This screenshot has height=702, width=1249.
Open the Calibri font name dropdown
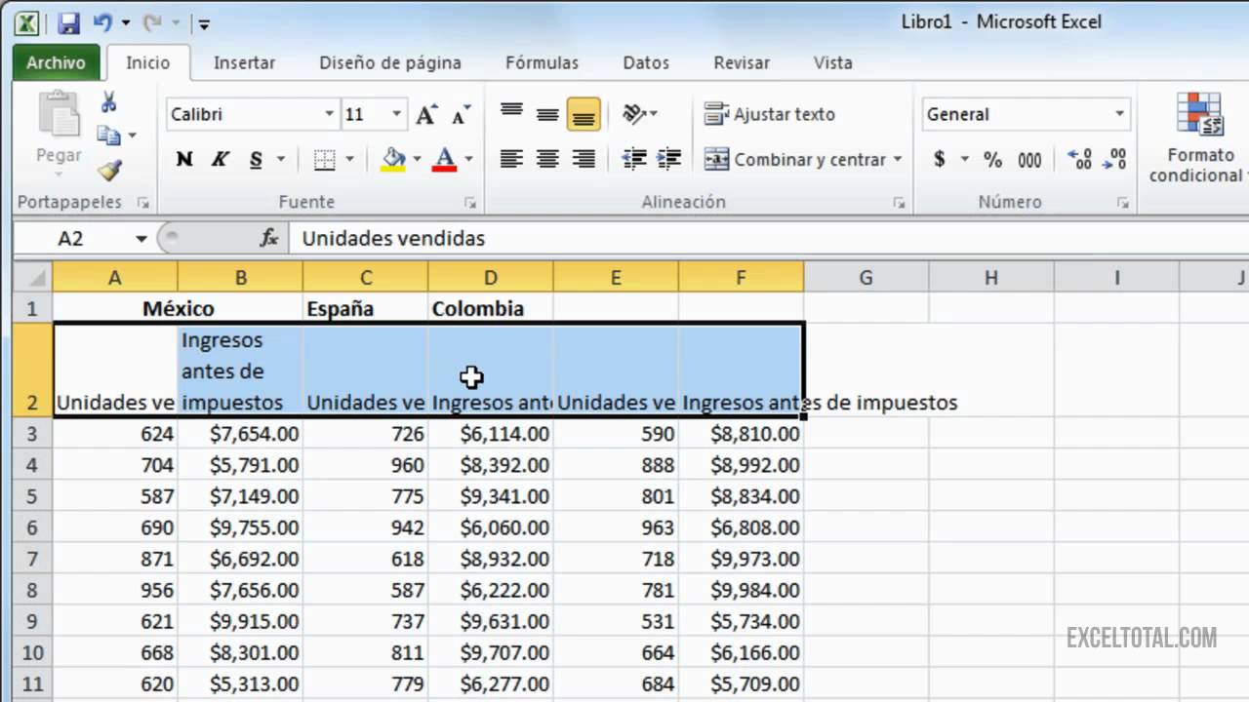tap(329, 114)
